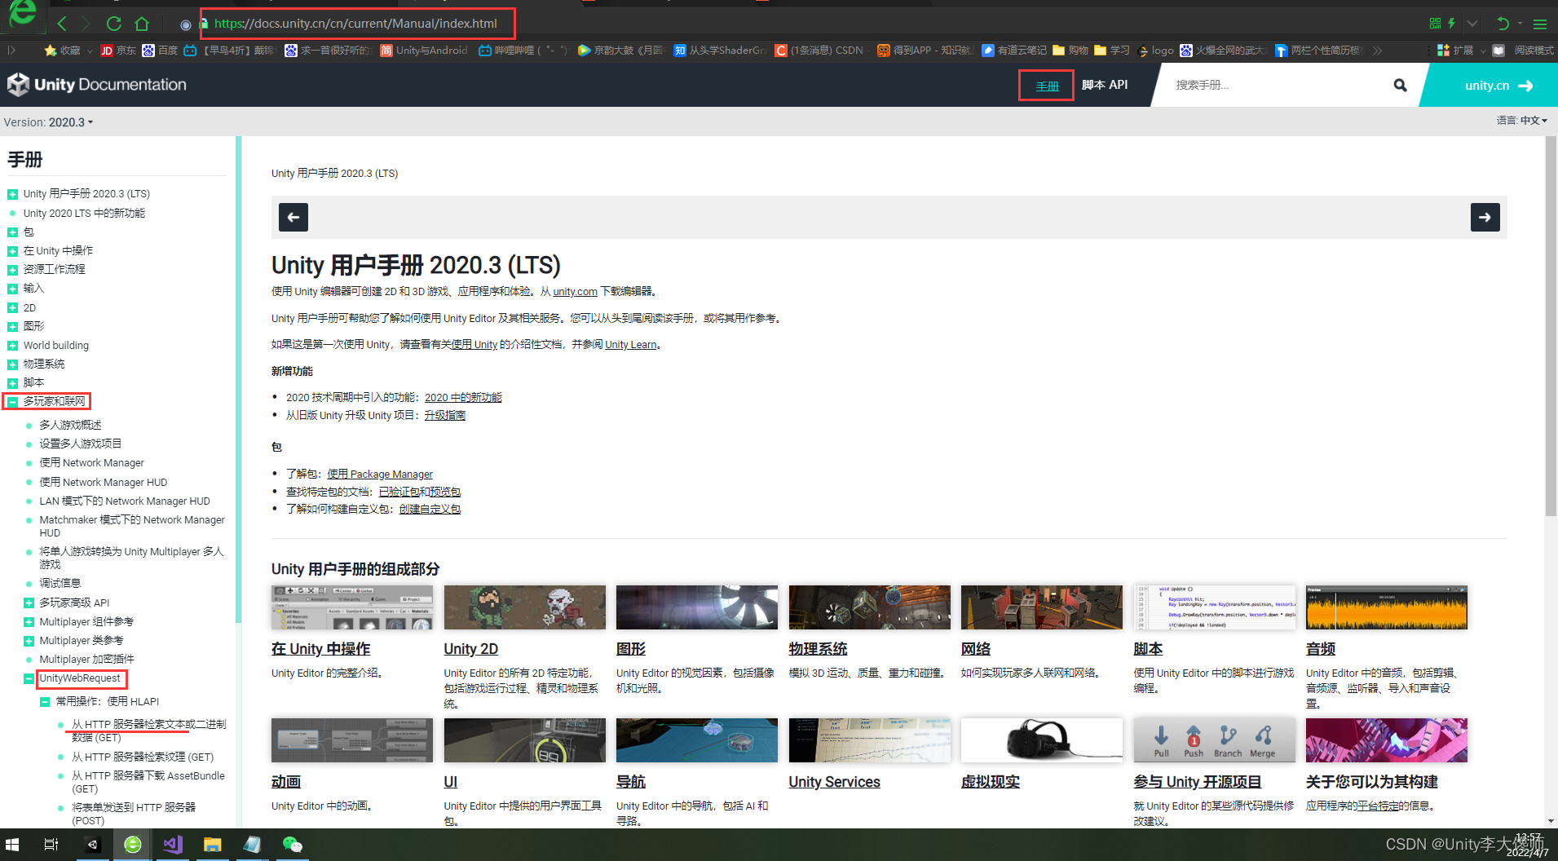Open 调试信息 in sidebar
The height and width of the screenshot is (861, 1558).
tap(60, 584)
